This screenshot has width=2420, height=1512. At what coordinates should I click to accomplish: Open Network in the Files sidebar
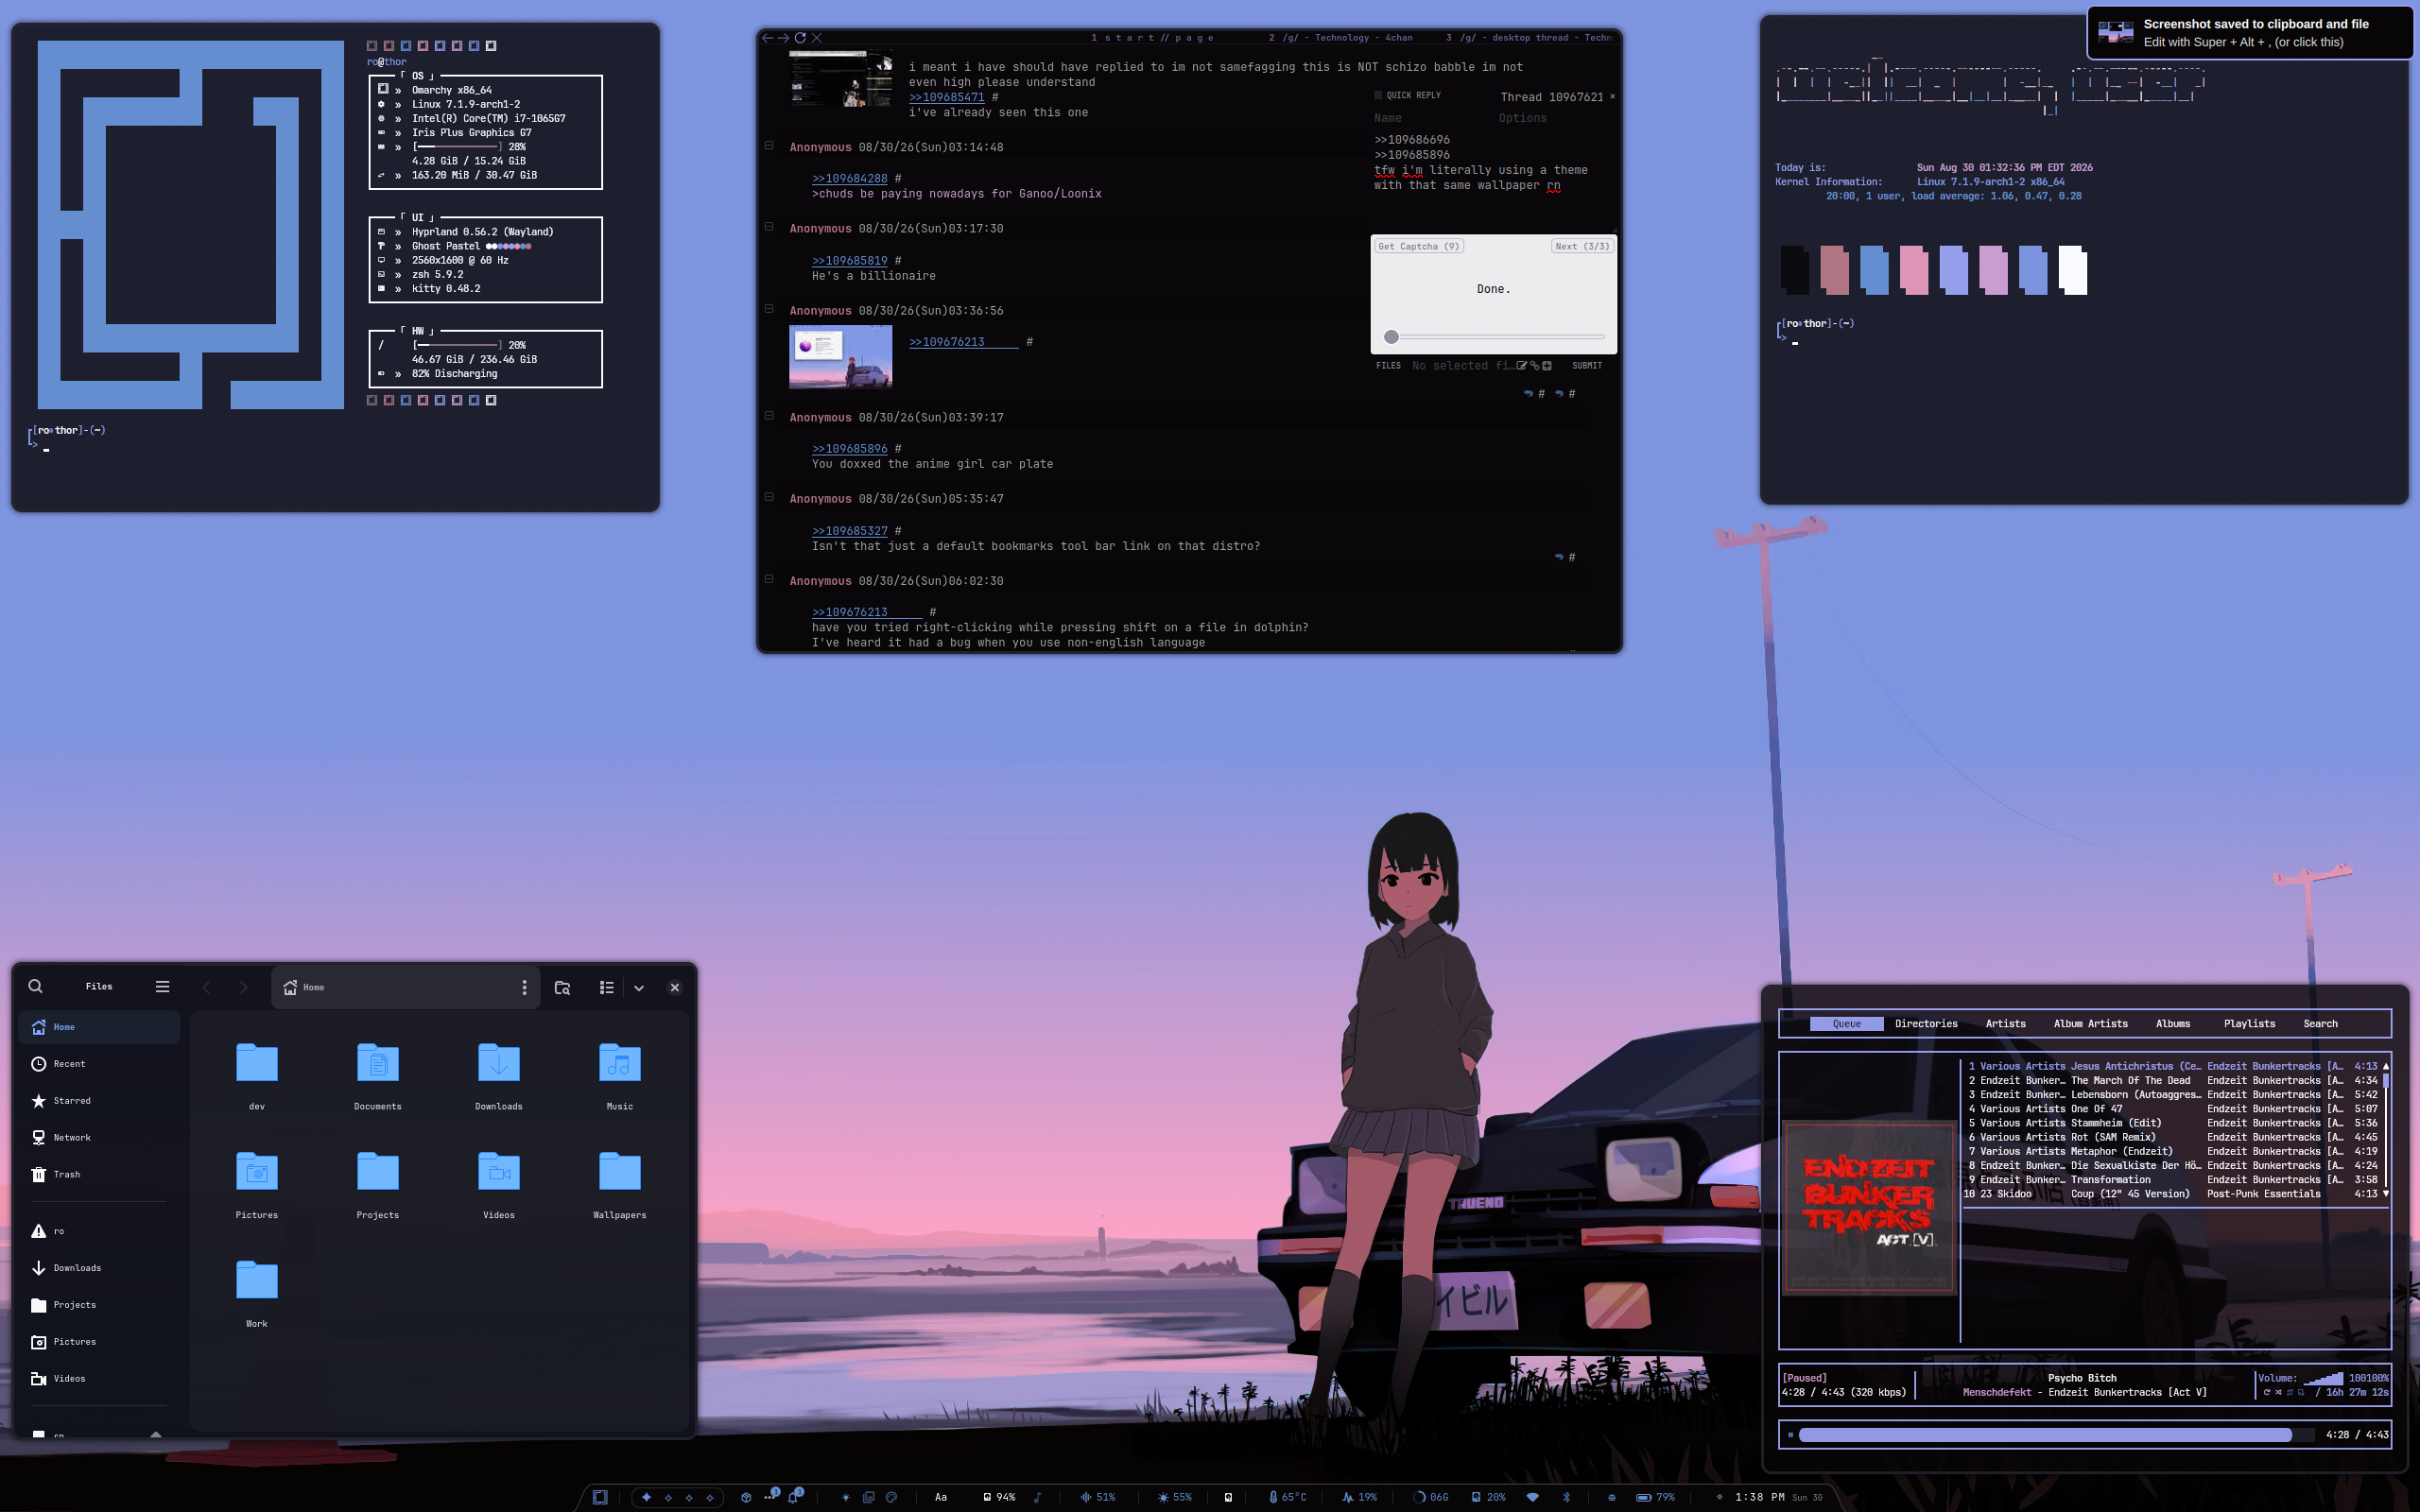[99, 1138]
